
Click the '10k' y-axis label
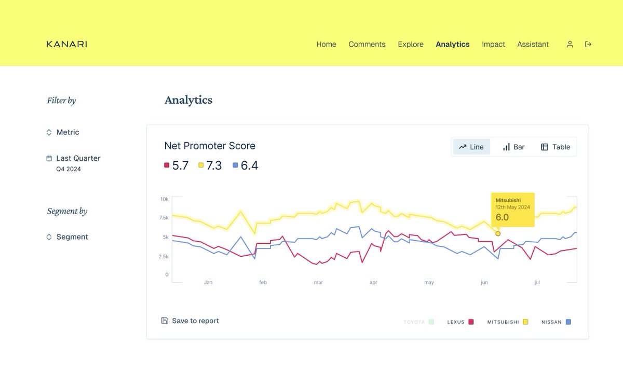pyautogui.click(x=164, y=199)
